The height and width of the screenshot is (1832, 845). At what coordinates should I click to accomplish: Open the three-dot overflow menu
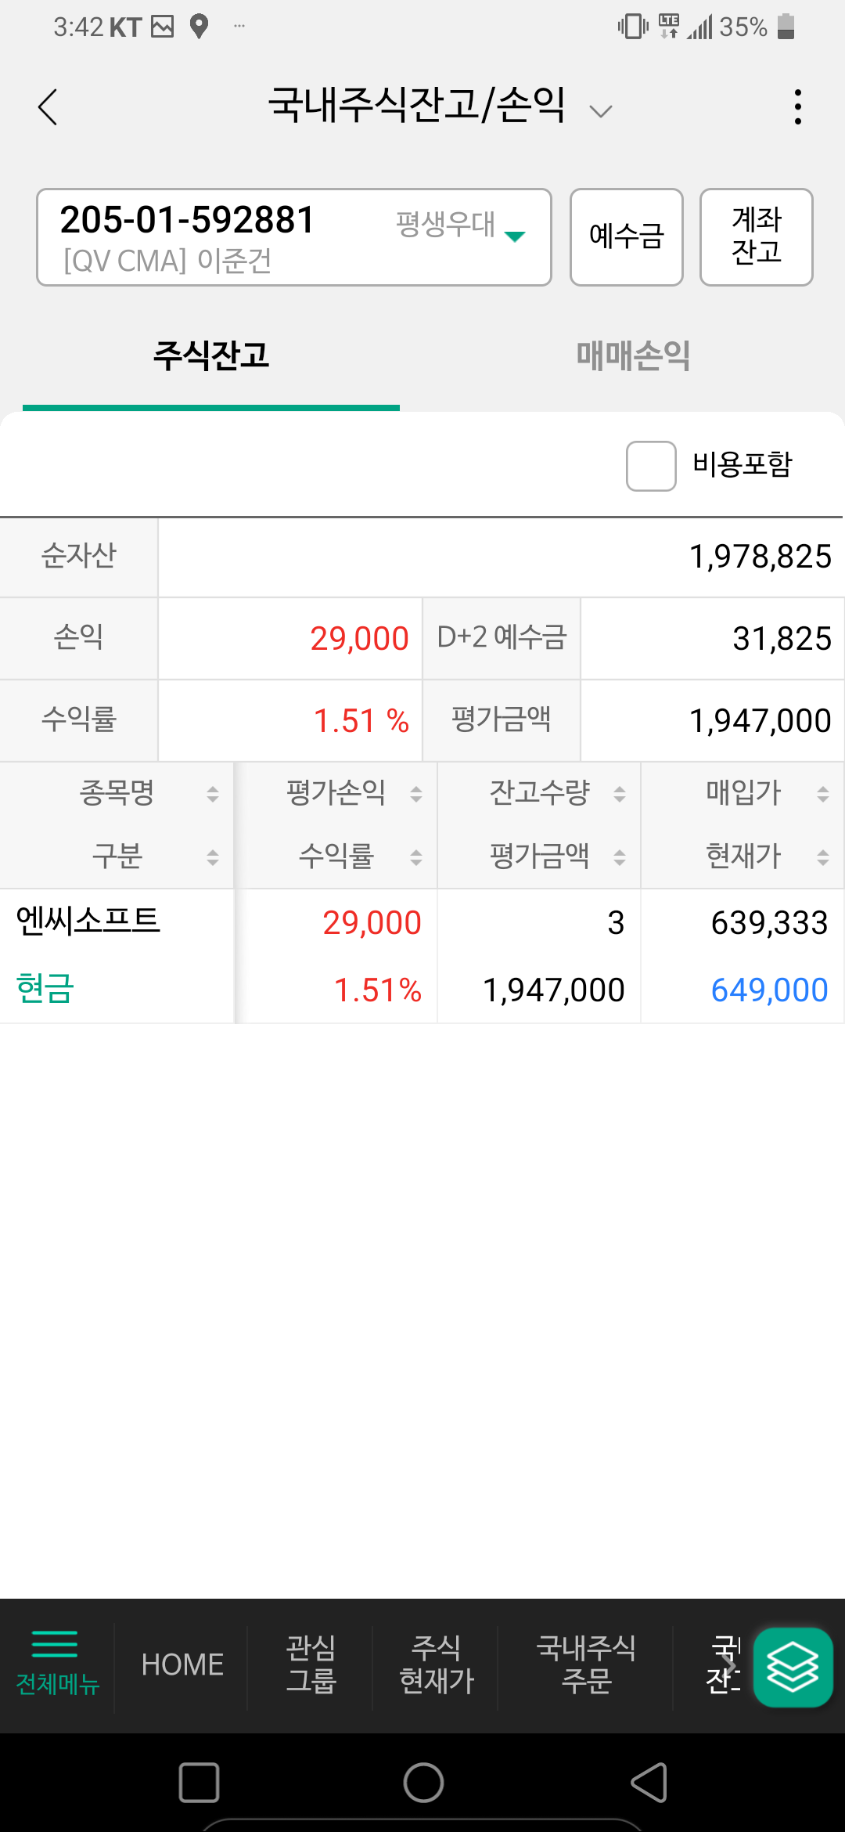pos(797,107)
